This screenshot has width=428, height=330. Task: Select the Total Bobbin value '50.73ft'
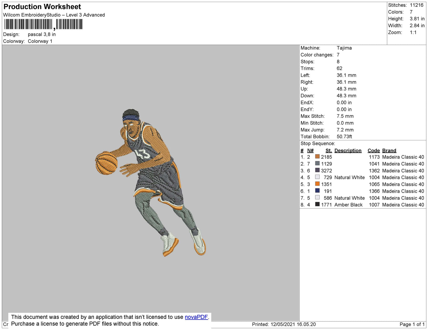point(344,136)
